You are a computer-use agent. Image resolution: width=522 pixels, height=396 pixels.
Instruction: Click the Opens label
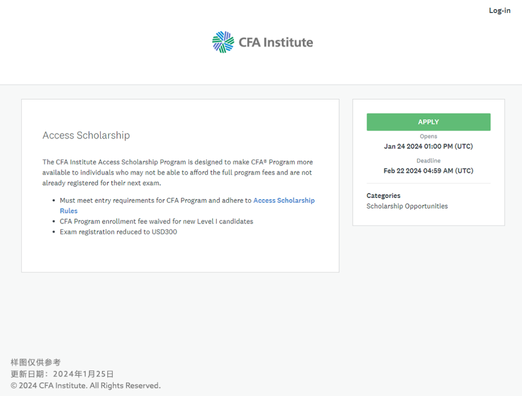428,137
